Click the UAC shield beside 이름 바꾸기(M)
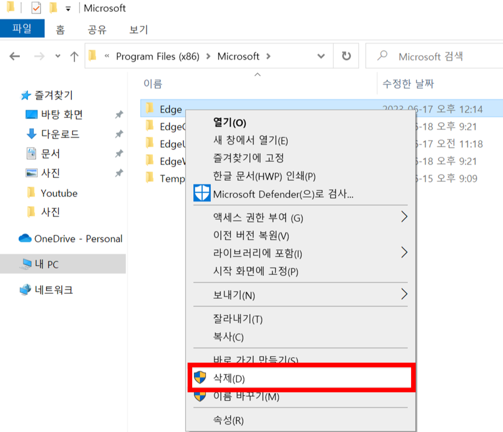The image size is (503, 432). pos(201,397)
